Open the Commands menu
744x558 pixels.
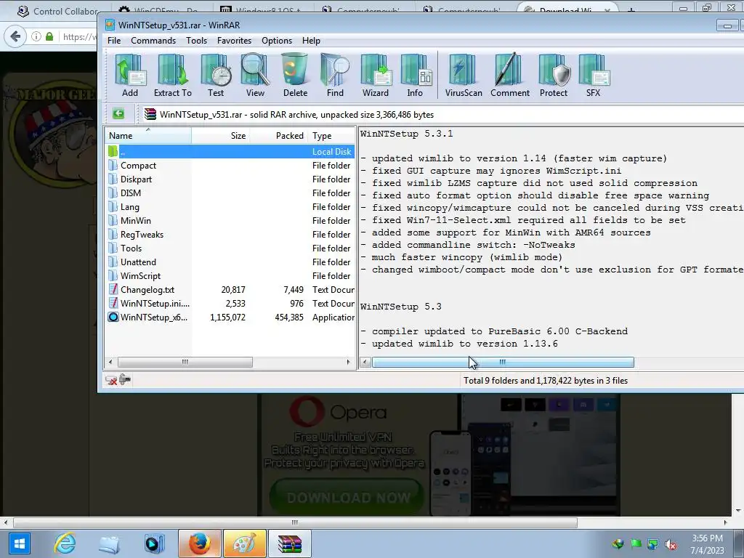[153, 41]
